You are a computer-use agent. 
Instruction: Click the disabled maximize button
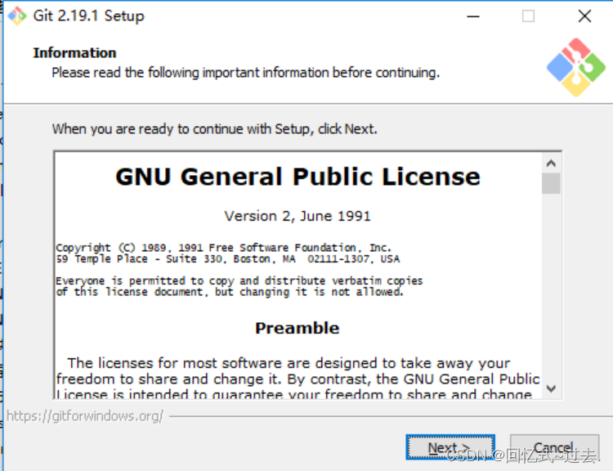point(528,16)
